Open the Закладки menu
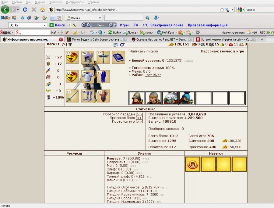274x208 pixels. click(56, 2)
